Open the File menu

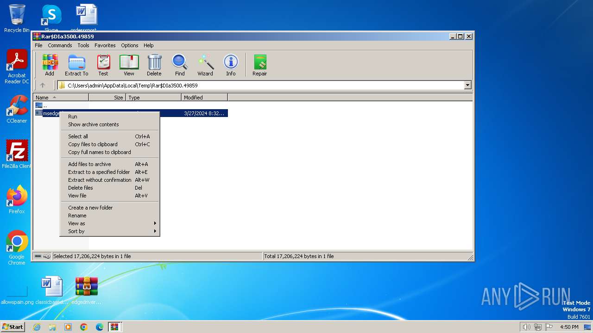38,45
